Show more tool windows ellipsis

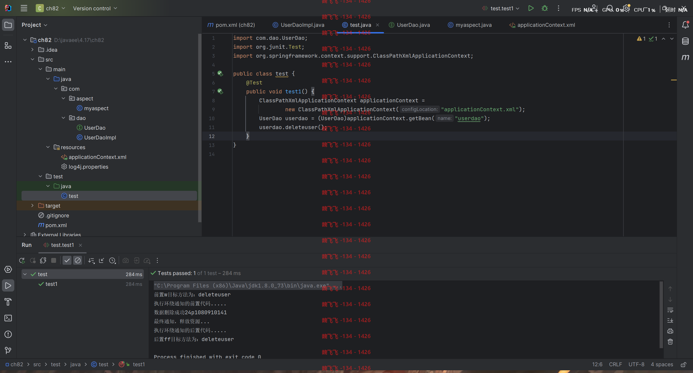tap(8, 62)
